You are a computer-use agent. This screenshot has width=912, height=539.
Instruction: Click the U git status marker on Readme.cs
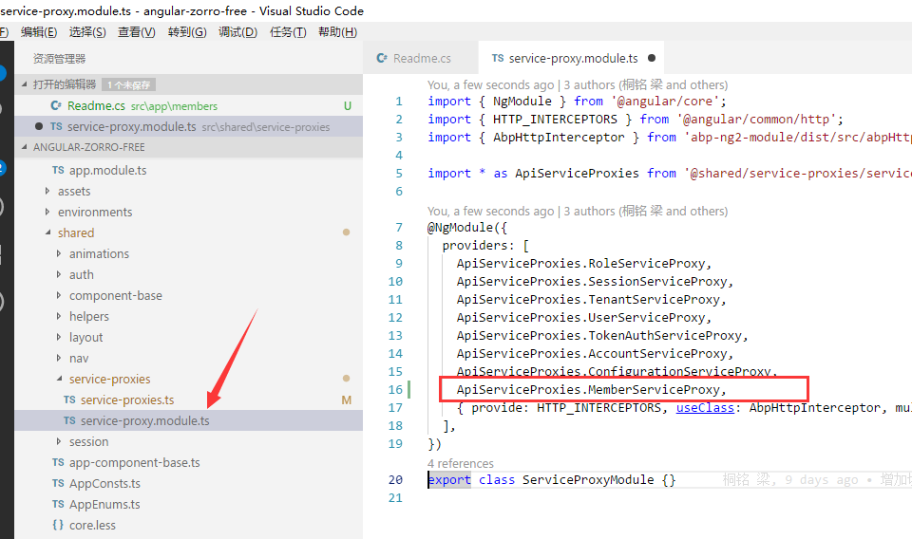(x=348, y=105)
